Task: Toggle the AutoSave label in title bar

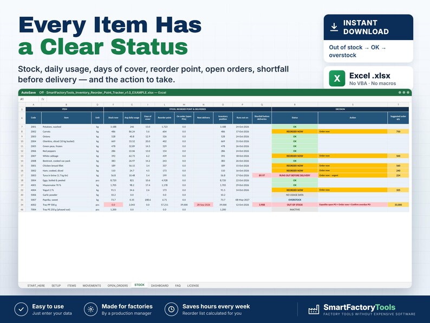Action: pos(29,93)
